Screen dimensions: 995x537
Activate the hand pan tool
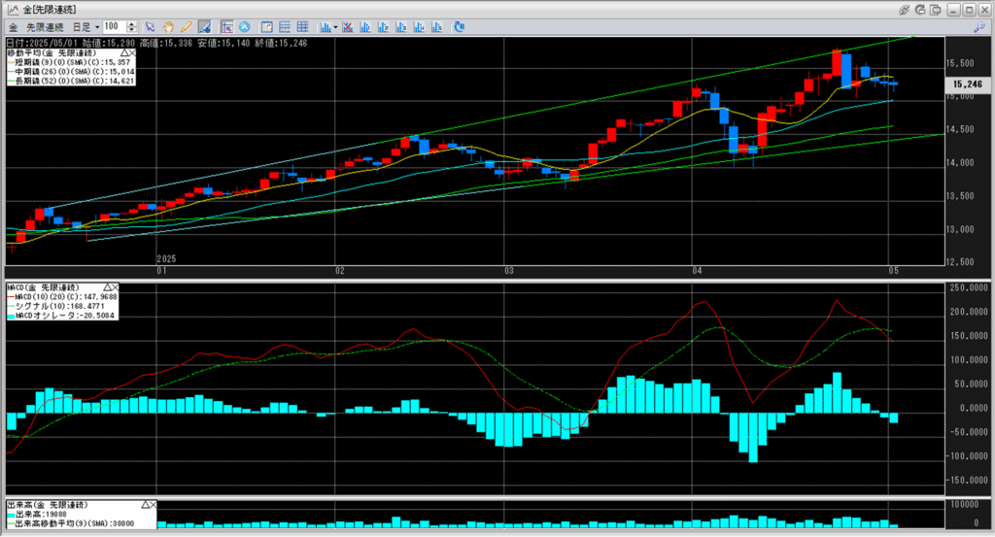coord(168,26)
